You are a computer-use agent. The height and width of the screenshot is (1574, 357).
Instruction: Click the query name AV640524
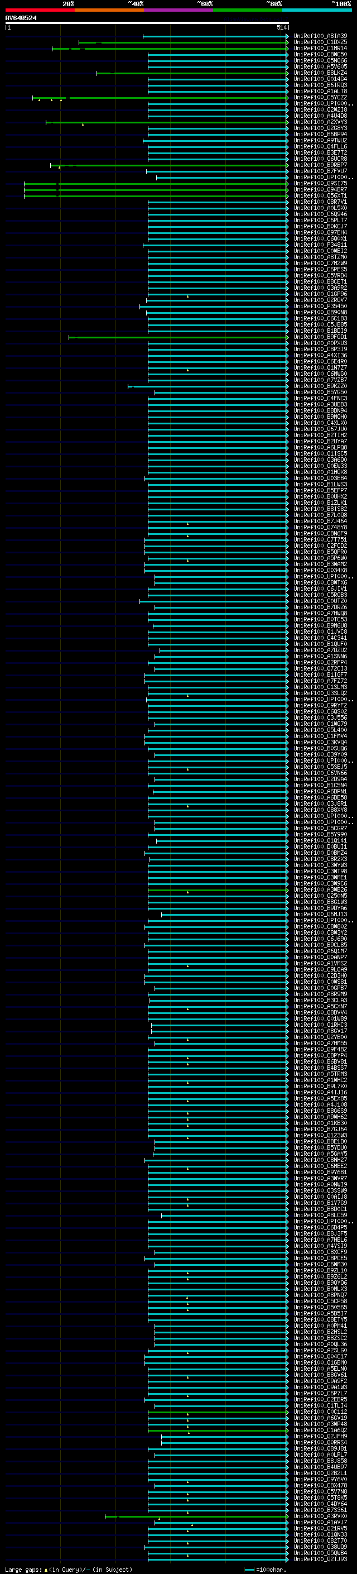pos(21,18)
